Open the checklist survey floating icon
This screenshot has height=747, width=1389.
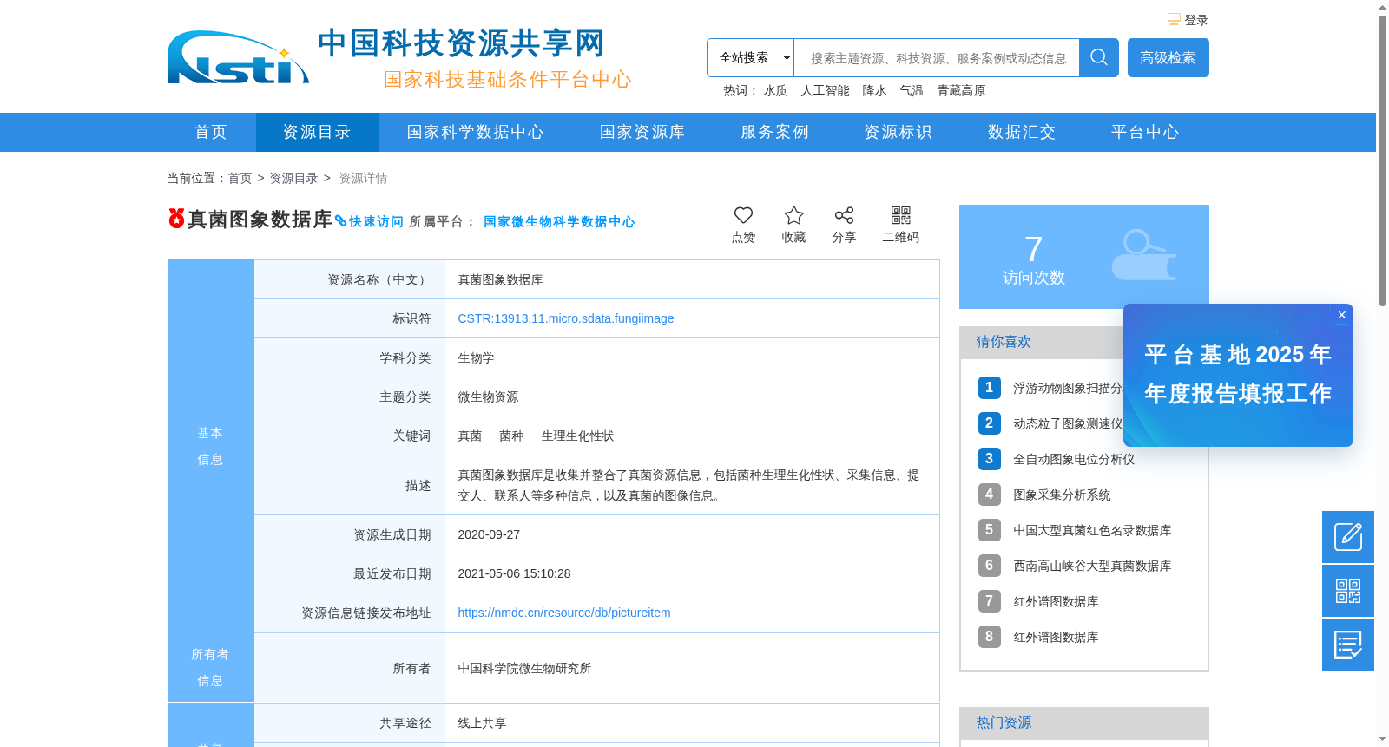(1348, 645)
